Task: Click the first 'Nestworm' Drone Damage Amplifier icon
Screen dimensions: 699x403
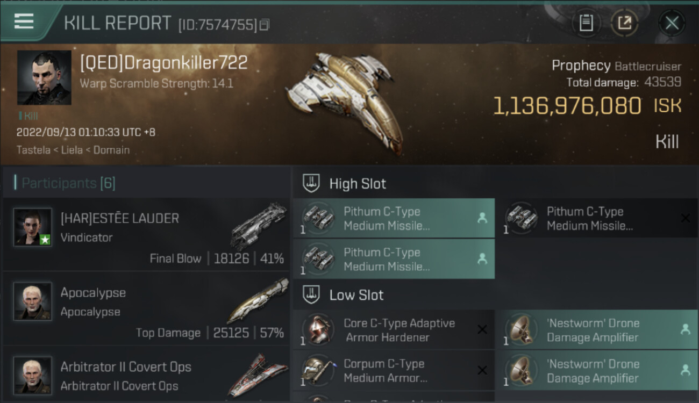Action: click(520, 330)
